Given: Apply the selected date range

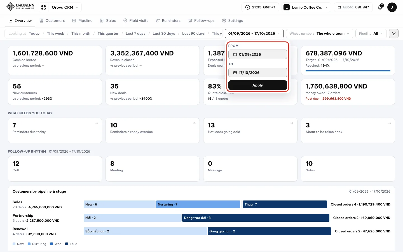Looking at the screenshot, I should coord(258,85).
